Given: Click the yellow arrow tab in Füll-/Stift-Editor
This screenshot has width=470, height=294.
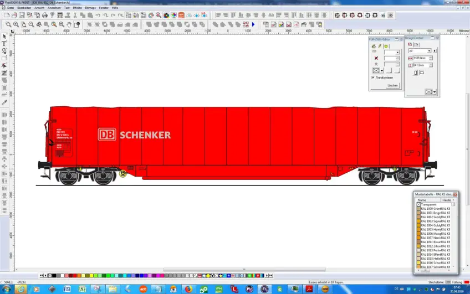Looking at the screenshot, I should [386, 46].
